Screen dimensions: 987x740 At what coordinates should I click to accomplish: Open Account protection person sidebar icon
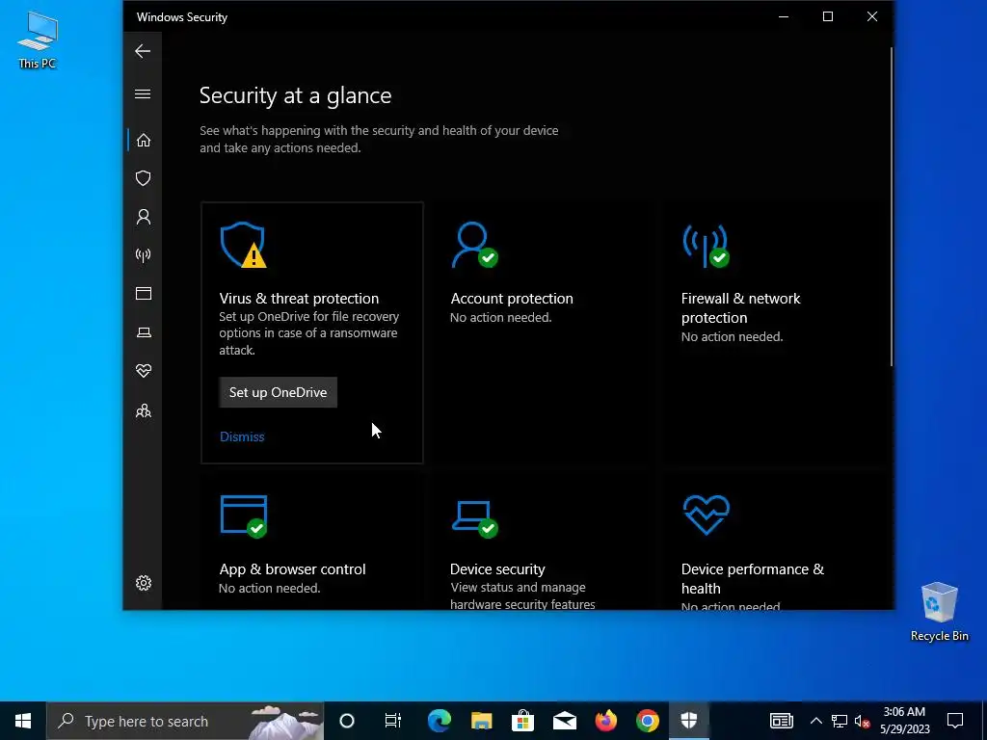click(x=144, y=217)
